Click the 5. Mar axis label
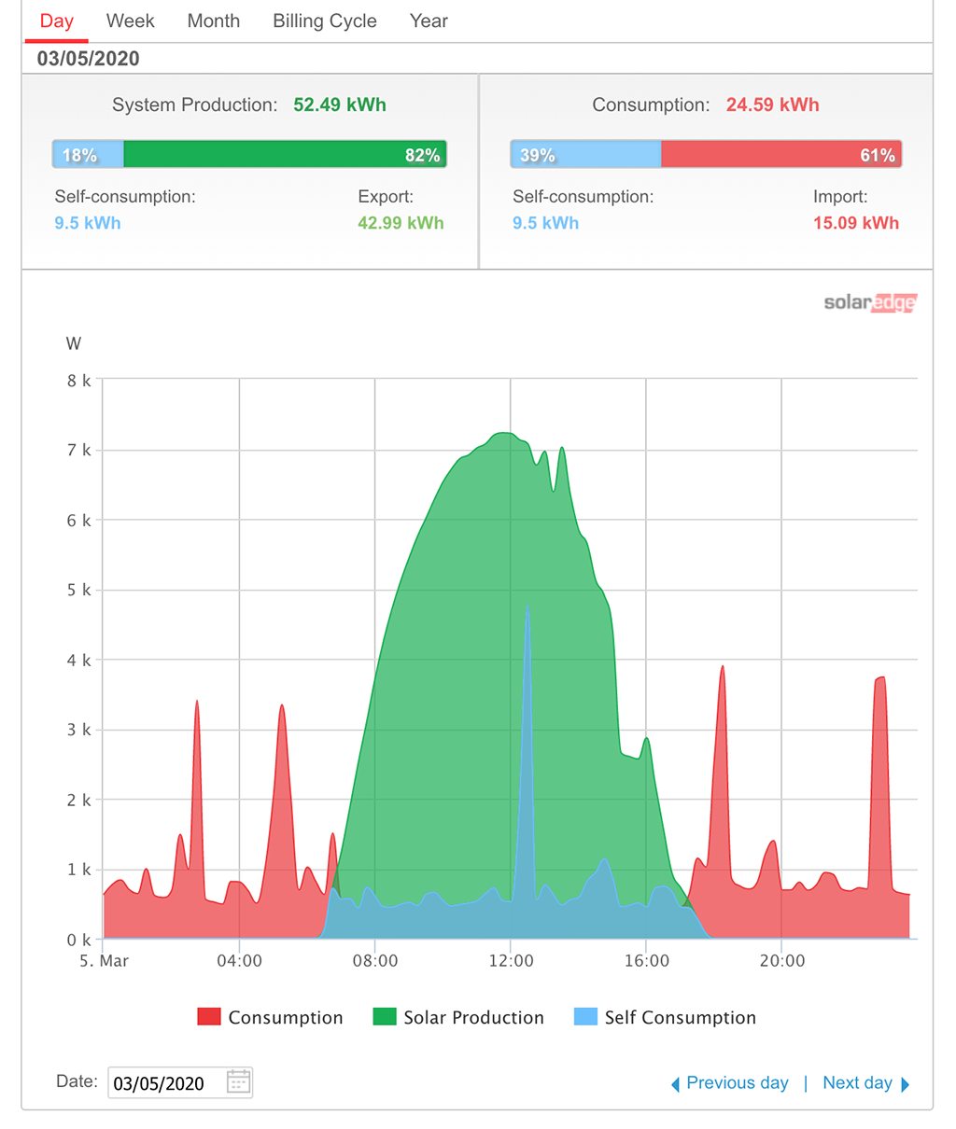The width and height of the screenshot is (956, 1129). [x=104, y=961]
